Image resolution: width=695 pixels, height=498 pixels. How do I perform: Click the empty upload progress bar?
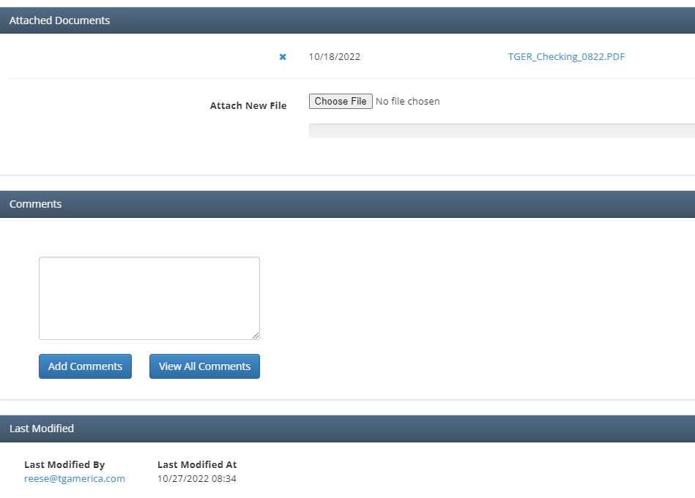[x=501, y=131]
